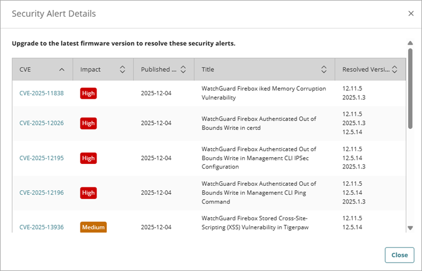Open the CVE-2025-12026 link

(41, 123)
